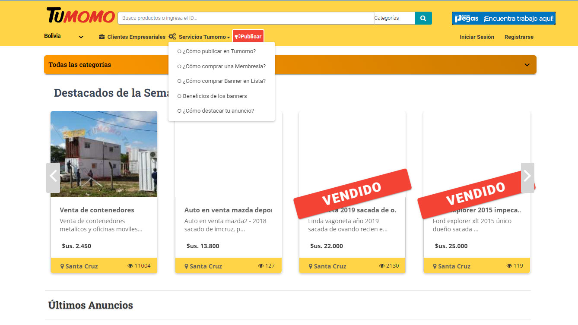Choose Beneficios de los banners option

(x=215, y=96)
